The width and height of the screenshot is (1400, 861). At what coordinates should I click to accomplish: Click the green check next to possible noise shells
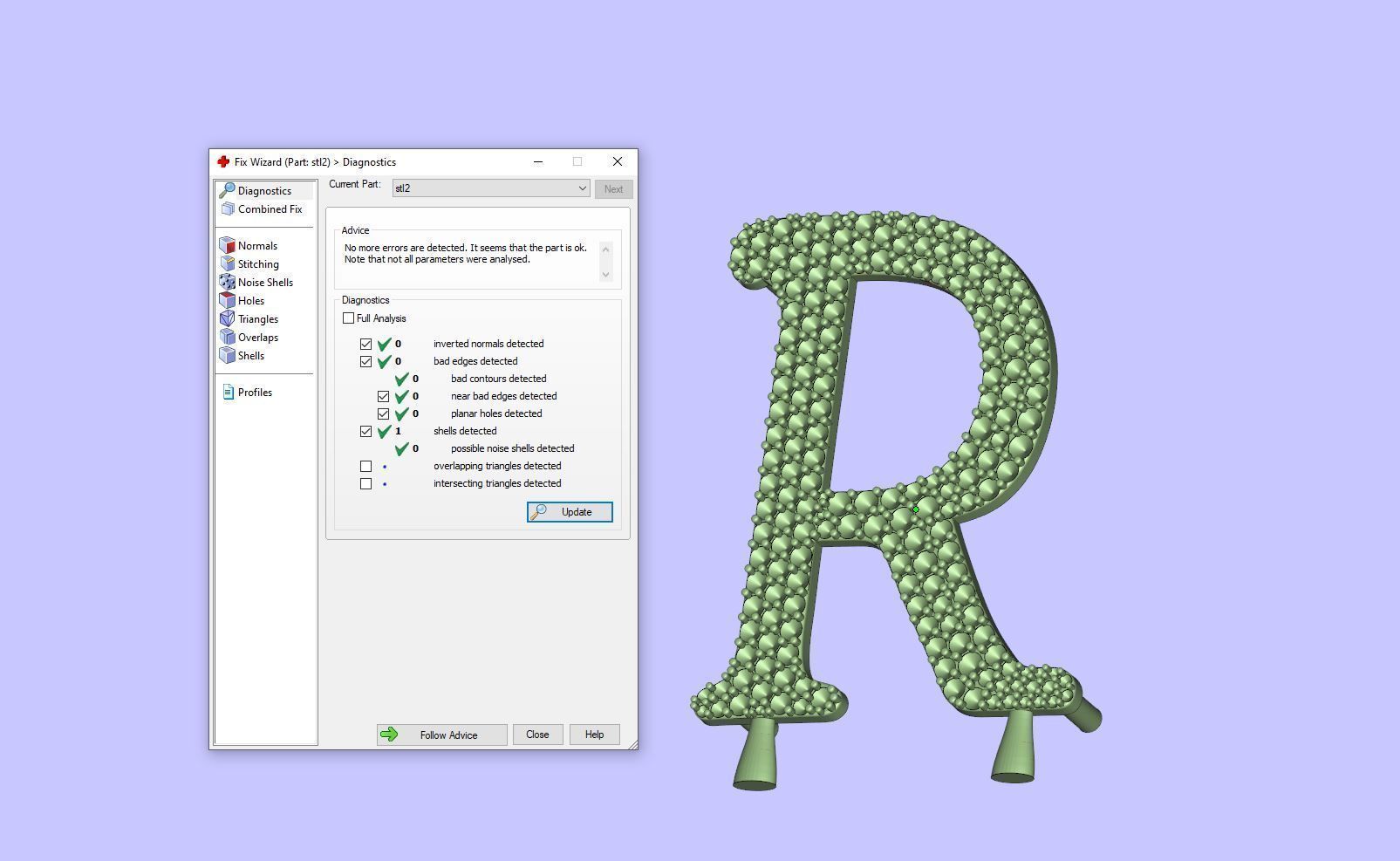401,448
